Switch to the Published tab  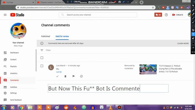(x=45, y=36)
